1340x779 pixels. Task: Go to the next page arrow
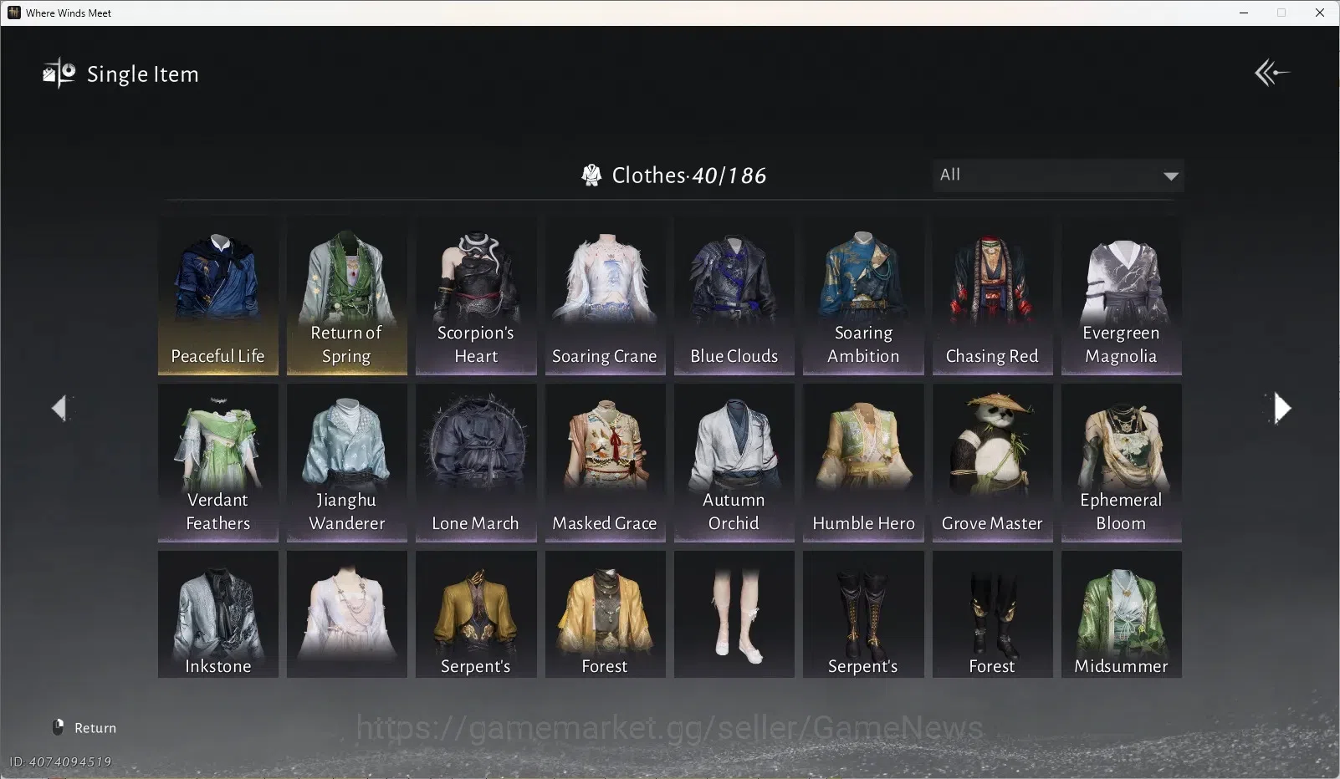pos(1281,408)
